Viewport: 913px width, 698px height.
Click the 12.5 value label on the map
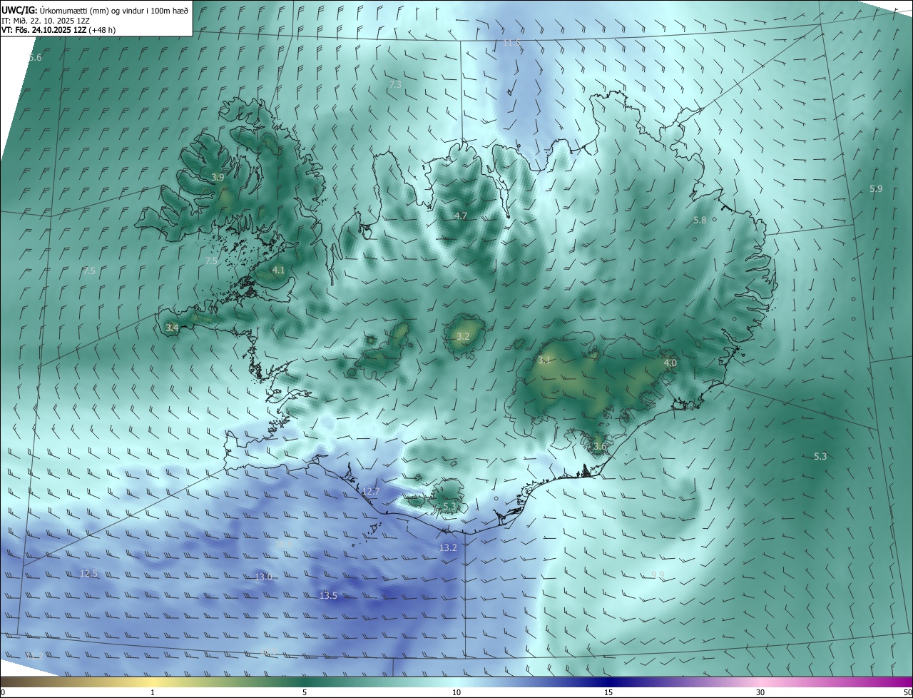(x=88, y=573)
